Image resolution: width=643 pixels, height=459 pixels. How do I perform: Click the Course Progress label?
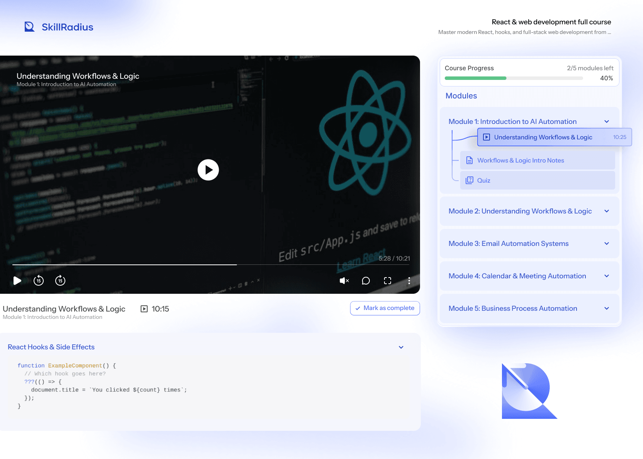(469, 68)
